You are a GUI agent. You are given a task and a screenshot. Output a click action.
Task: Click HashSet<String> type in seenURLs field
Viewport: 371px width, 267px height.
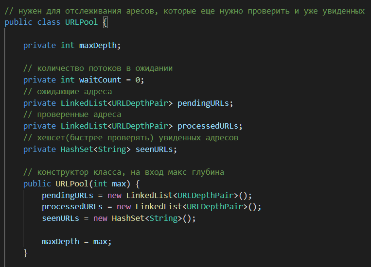(95, 150)
